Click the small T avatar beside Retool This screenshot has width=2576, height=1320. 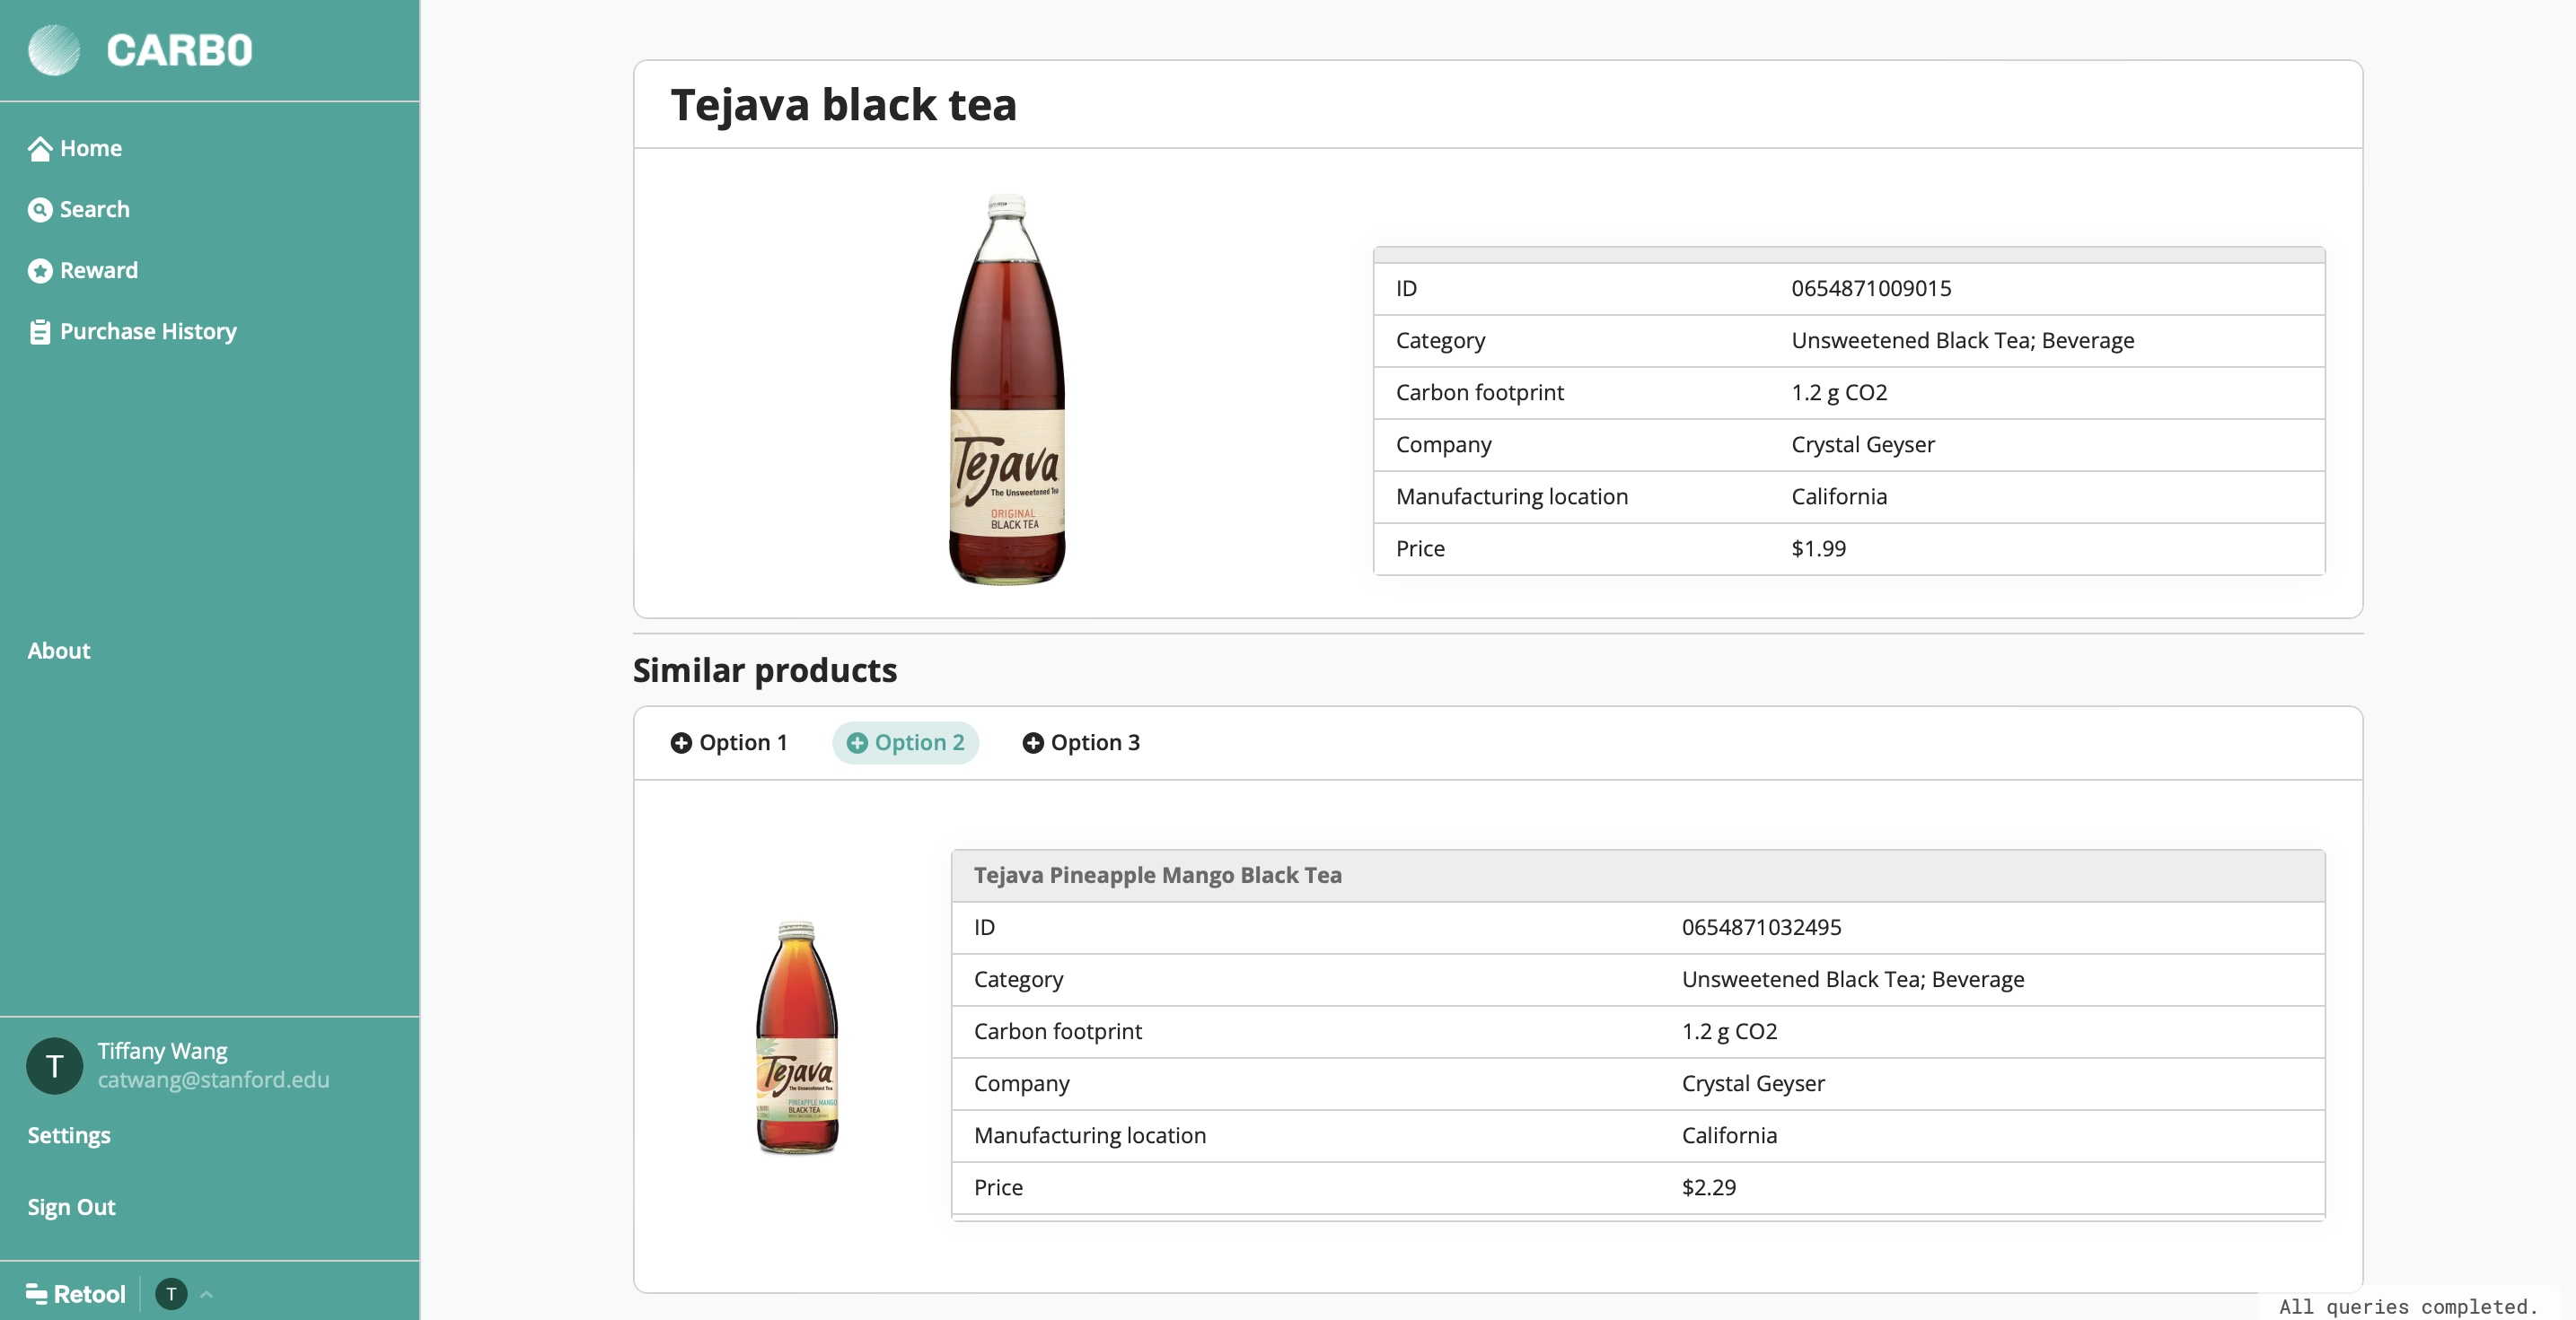point(172,1294)
